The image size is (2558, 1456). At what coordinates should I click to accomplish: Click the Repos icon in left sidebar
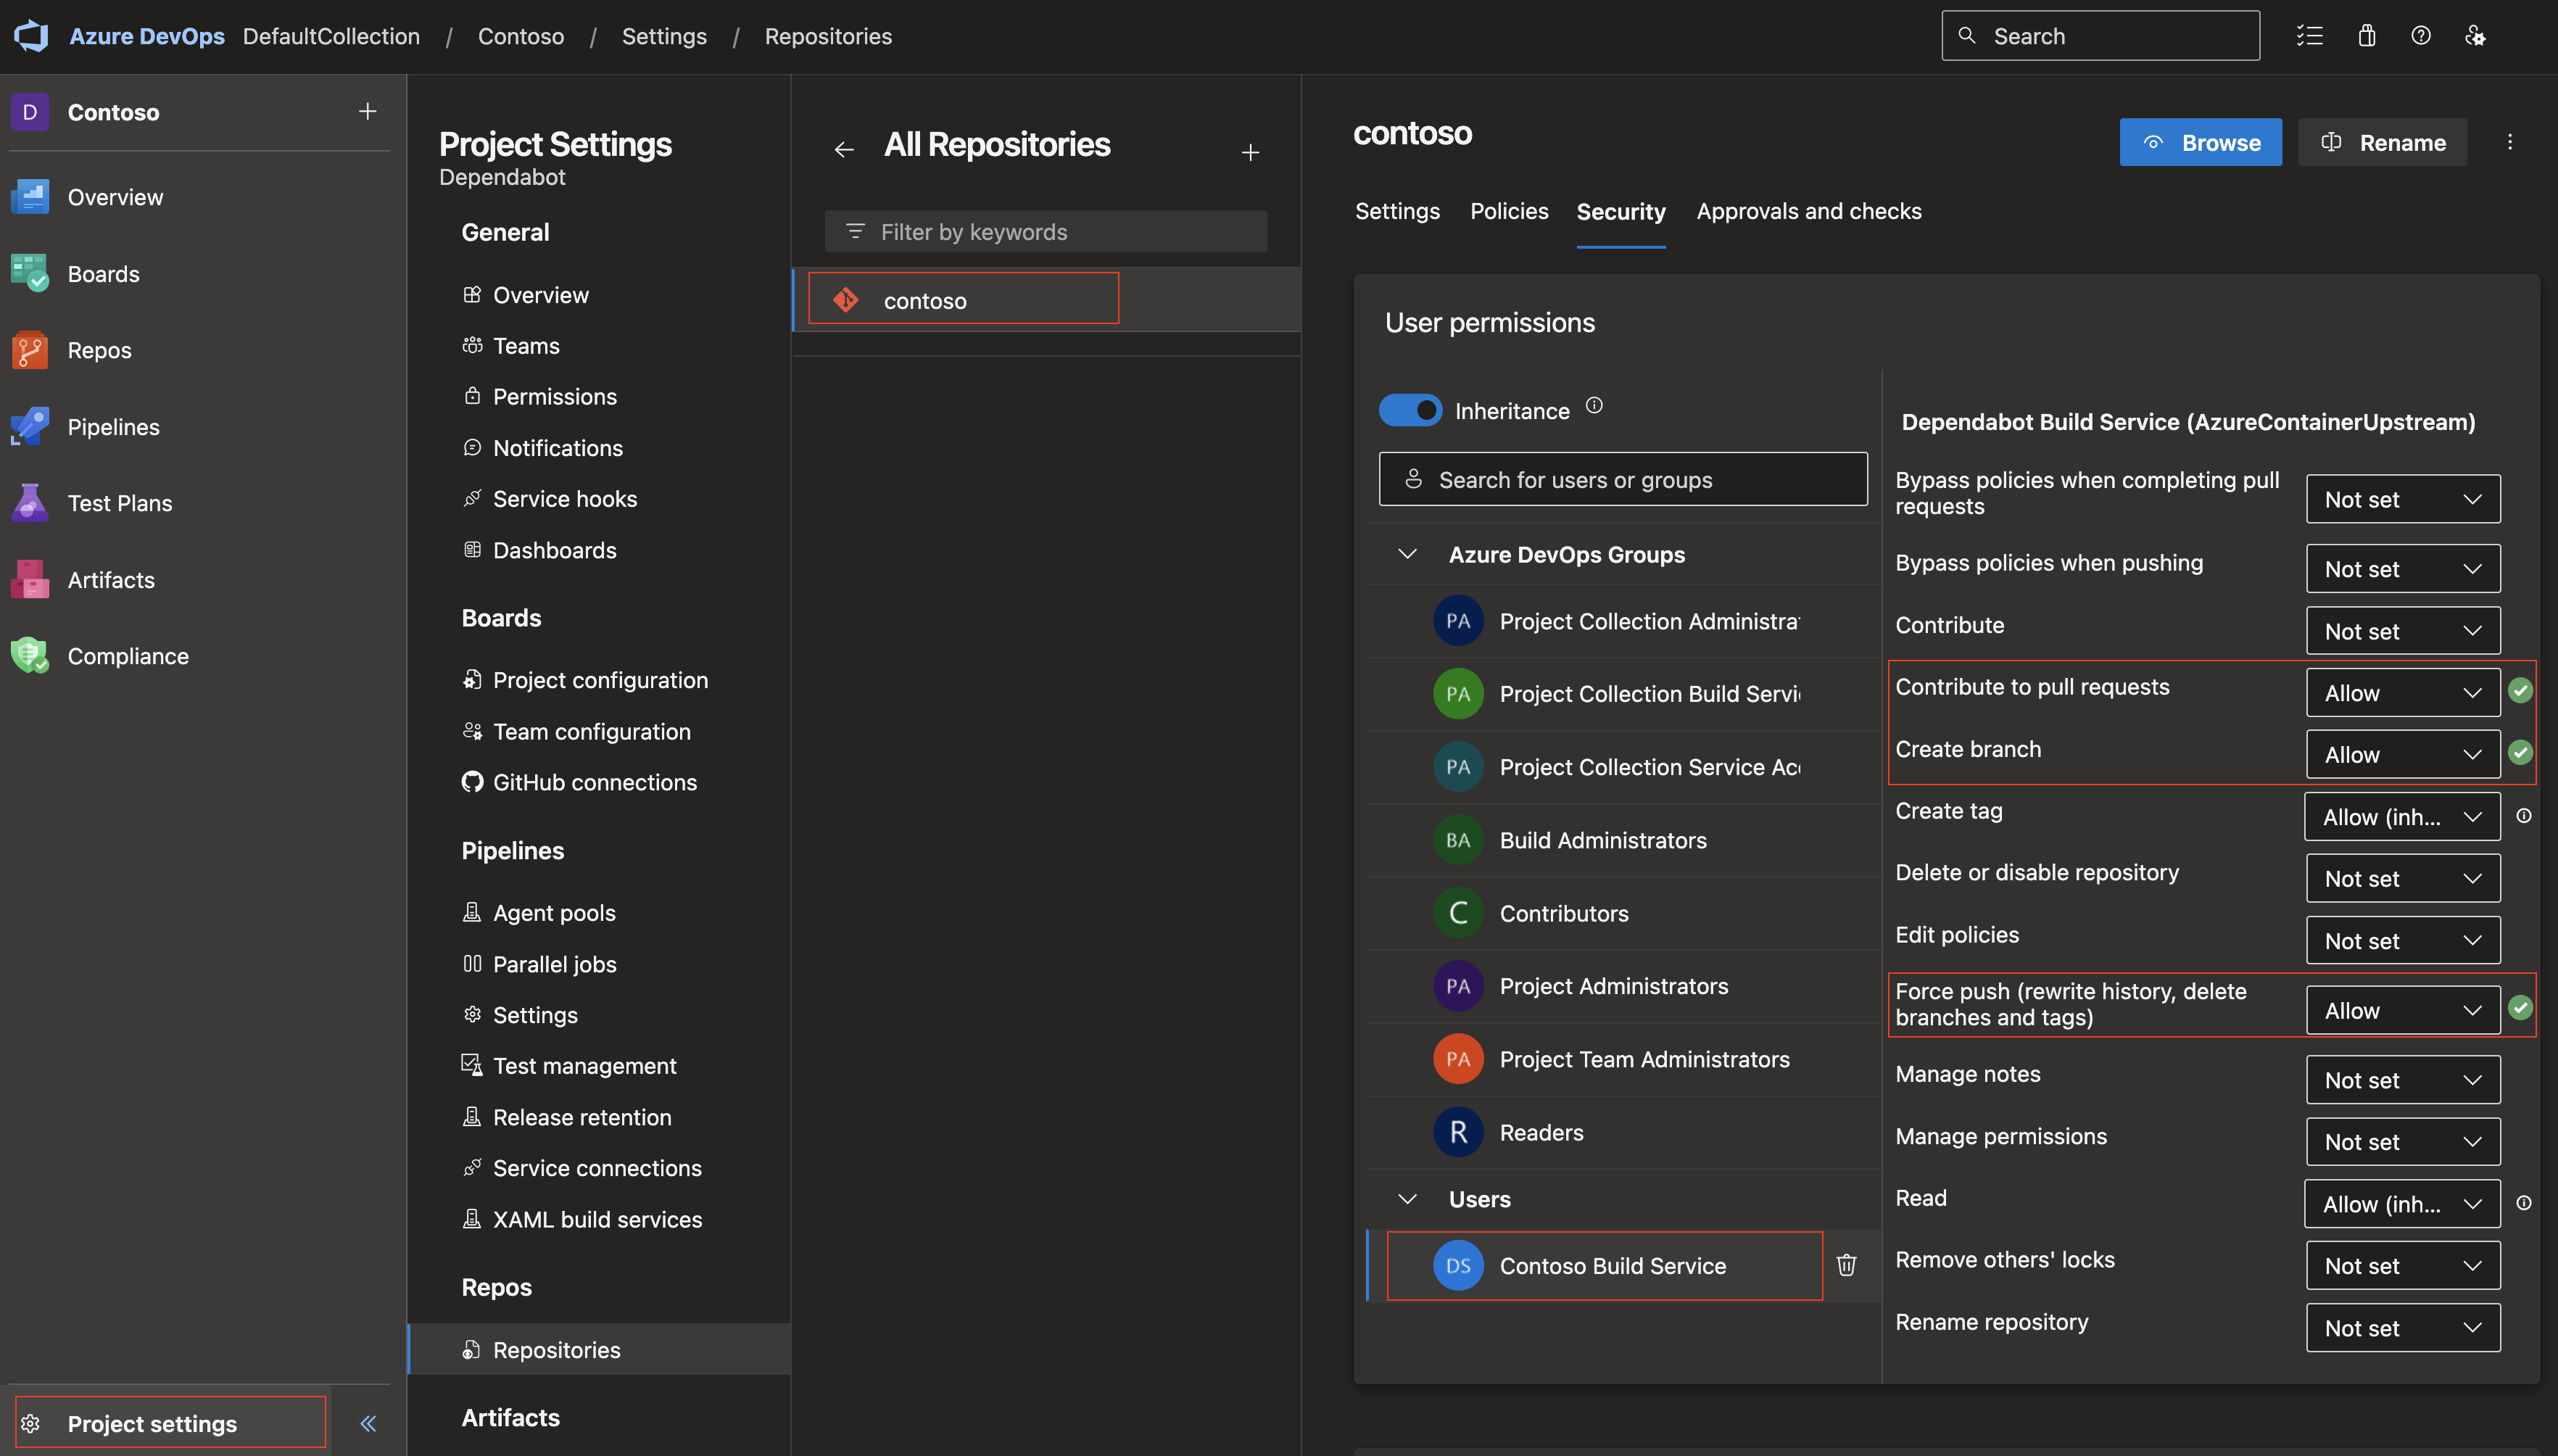[x=33, y=351]
